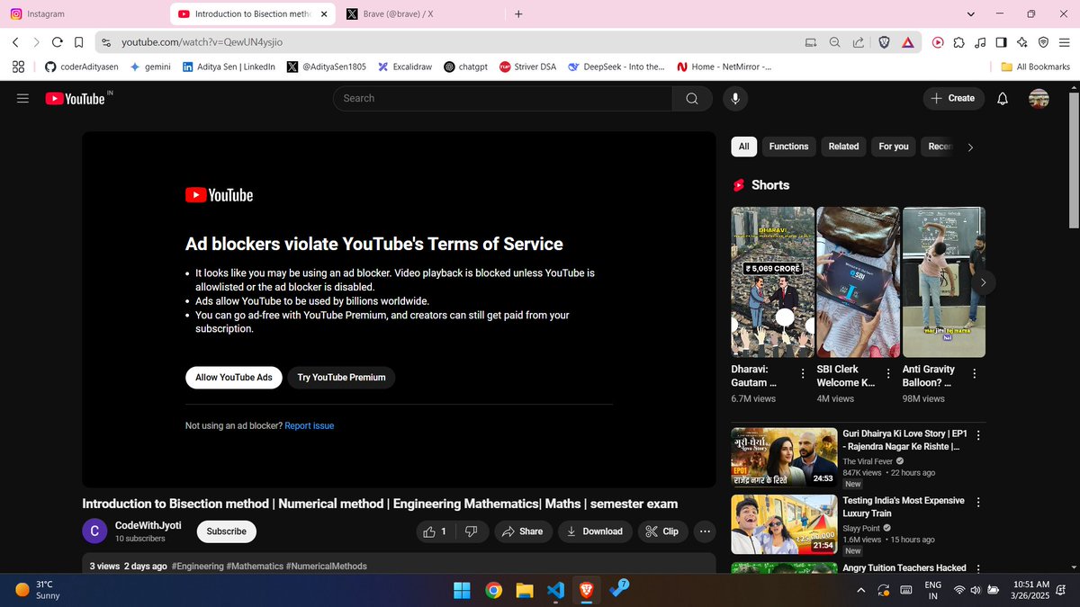This screenshot has height=607, width=1080.
Task: Click the Download button under video
Action: [594, 531]
